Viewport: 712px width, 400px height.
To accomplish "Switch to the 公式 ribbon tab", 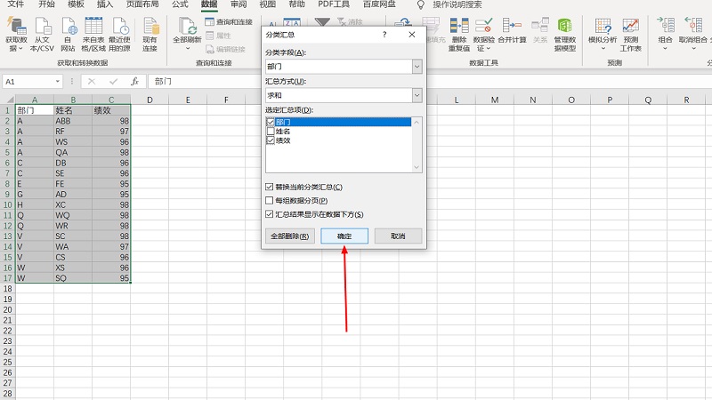I will point(179,4).
